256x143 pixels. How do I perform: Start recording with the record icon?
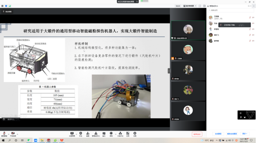click(111, 134)
